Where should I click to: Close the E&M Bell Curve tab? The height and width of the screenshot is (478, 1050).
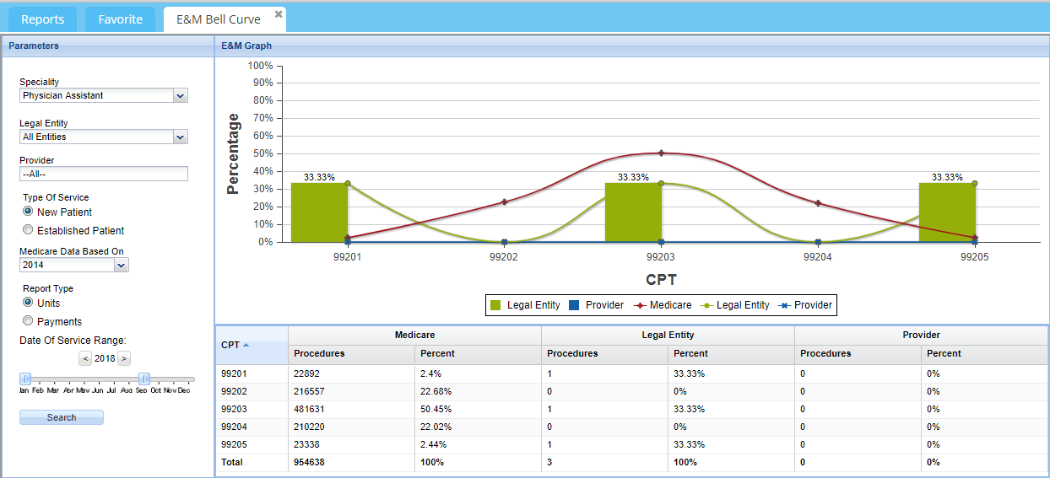[279, 13]
